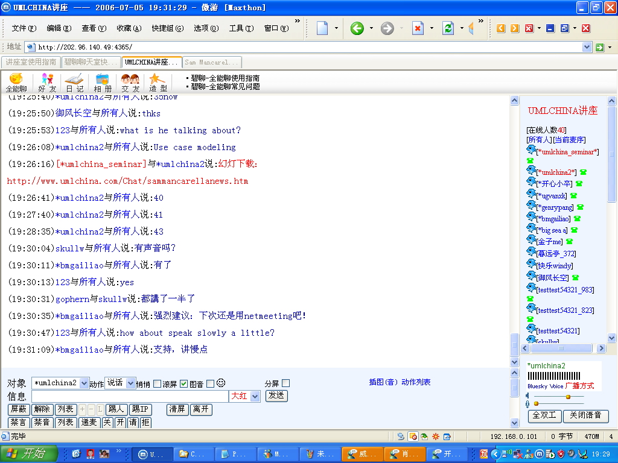Click the orange gear status bar icon
This screenshot has height=463, width=618.
click(436, 436)
